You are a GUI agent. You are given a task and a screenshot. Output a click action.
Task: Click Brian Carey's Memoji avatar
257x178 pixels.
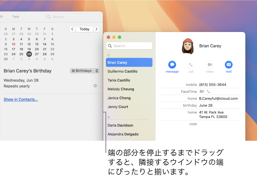(188, 46)
